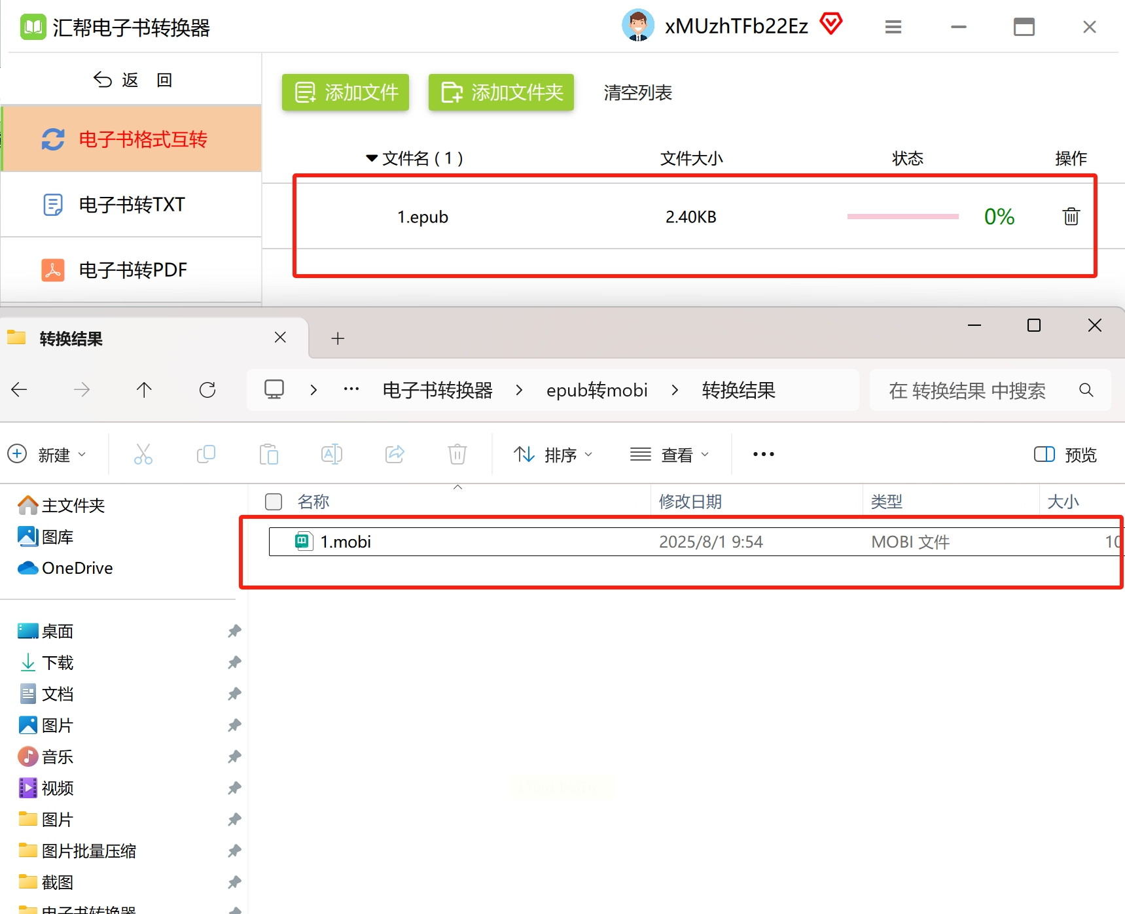Click 清空列表 to clear the list
Image resolution: width=1125 pixels, height=914 pixels.
pos(637,93)
